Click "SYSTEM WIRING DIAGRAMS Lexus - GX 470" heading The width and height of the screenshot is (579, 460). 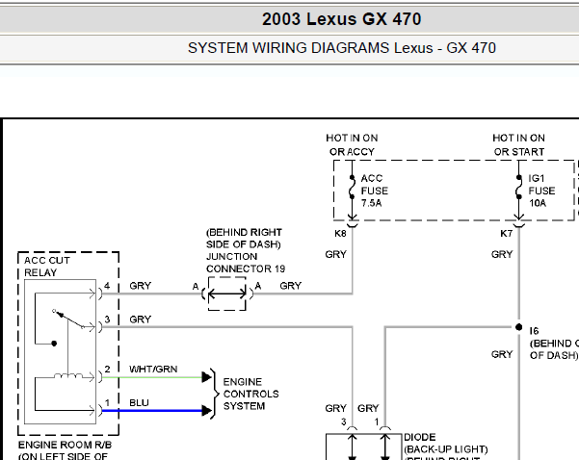point(342,48)
